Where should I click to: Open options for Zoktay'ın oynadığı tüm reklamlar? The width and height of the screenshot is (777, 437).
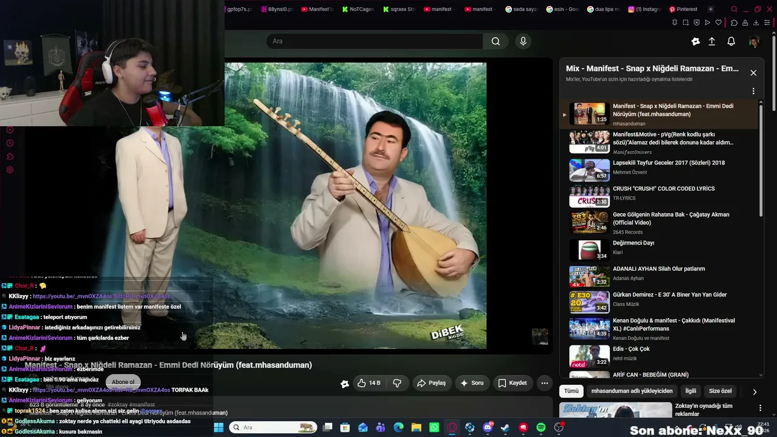(760, 408)
